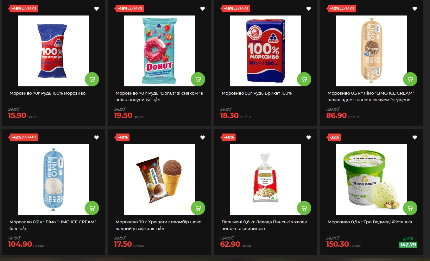This screenshot has width=430, height=261.
Task: Toggle favorite heart on Левада пельмені
Action: coord(309,137)
